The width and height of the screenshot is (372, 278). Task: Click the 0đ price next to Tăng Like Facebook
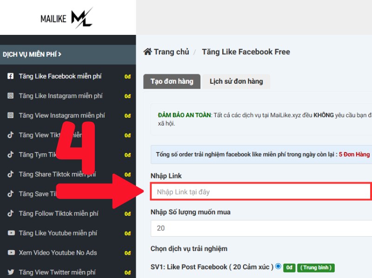[127, 76]
